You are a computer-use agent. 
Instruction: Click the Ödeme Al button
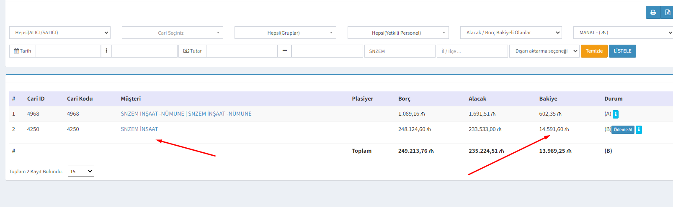tap(623, 130)
